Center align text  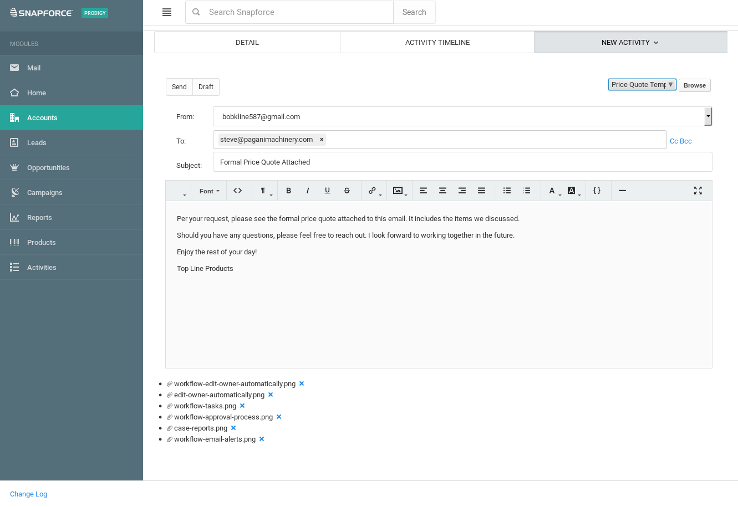[x=442, y=191]
